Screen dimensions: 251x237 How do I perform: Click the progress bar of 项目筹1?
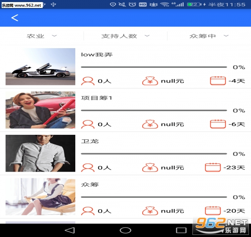click(154, 110)
